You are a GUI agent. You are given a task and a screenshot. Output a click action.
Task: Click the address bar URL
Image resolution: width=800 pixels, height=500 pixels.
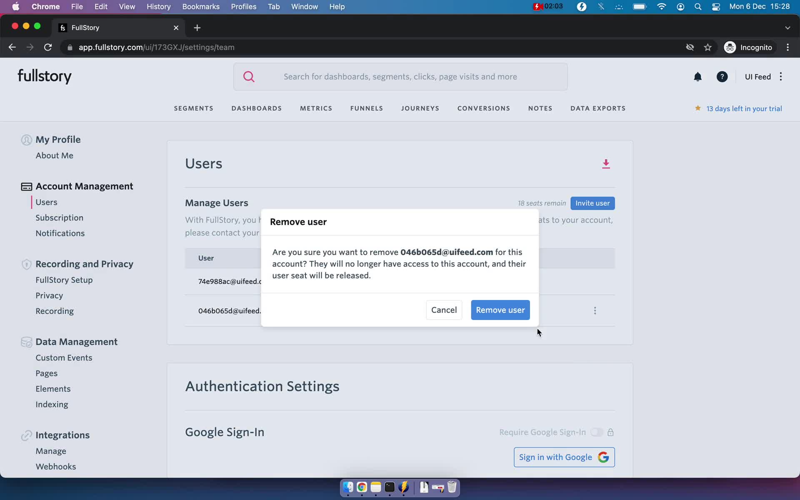click(x=157, y=47)
